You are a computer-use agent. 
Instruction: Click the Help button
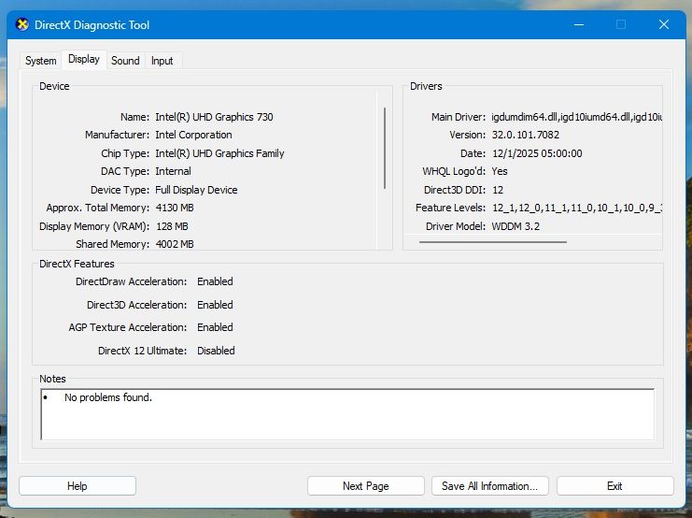pos(78,486)
